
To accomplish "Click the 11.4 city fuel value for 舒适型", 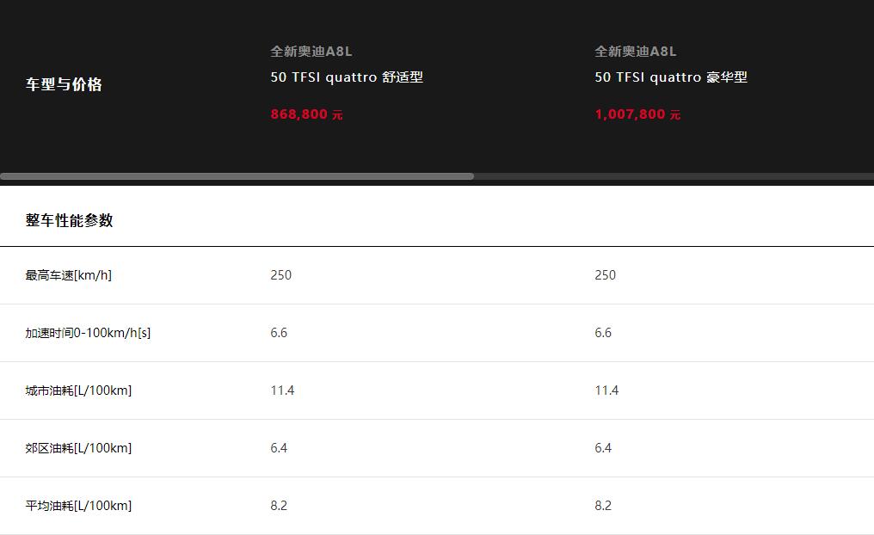I will 282,390.
